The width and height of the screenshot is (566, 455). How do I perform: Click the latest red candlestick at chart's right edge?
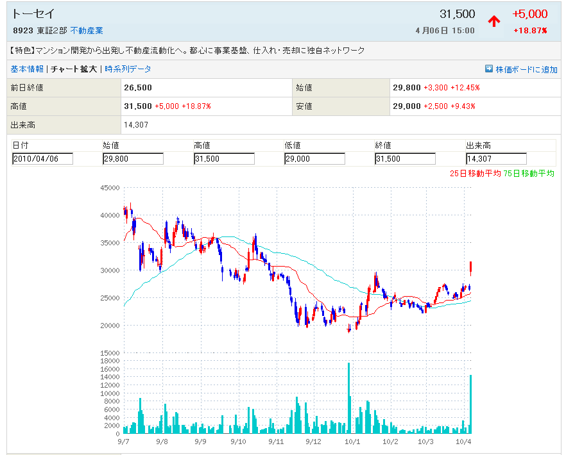click(x=472, y=267)
